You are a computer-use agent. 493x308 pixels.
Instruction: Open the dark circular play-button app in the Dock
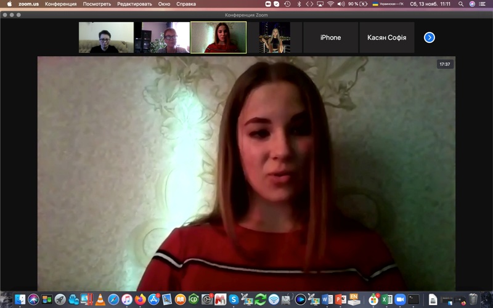301,299
